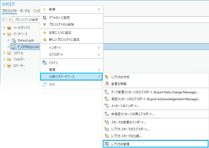
Task: Click the star icon for お気に入りに追加
Action: [x=45, y=33]
